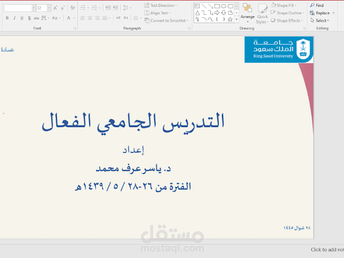Select the Left Brace shape
Image resolution: width=344 pixels, height=258 pixels.
point(217,19)
